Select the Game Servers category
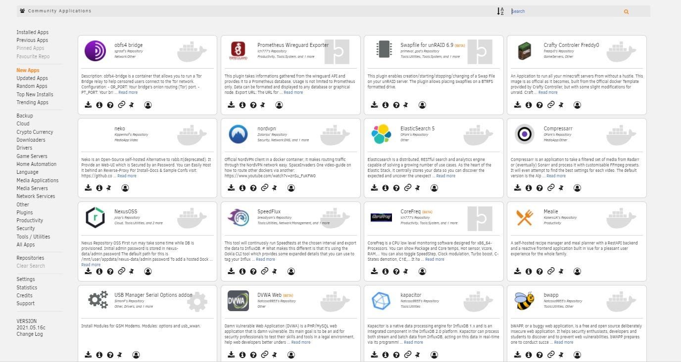This screenshot has width=681, height=362. click(x=32, y=156)
